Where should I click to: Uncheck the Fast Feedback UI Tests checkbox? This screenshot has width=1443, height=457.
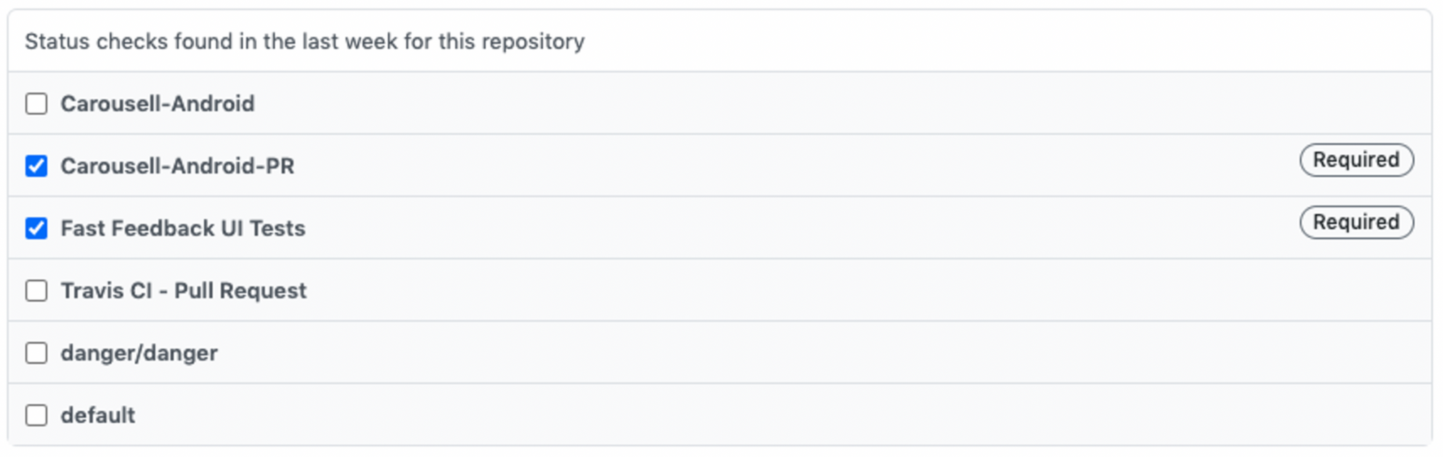[36, 228]
